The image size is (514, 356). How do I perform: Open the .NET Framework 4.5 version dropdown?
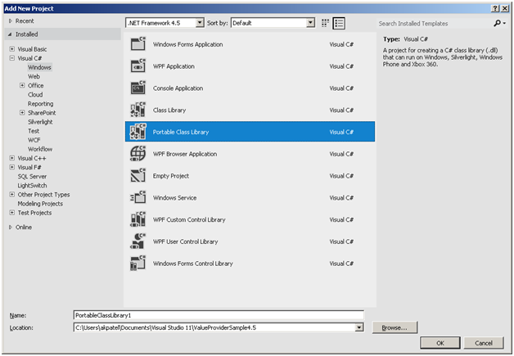click(200, 23)
